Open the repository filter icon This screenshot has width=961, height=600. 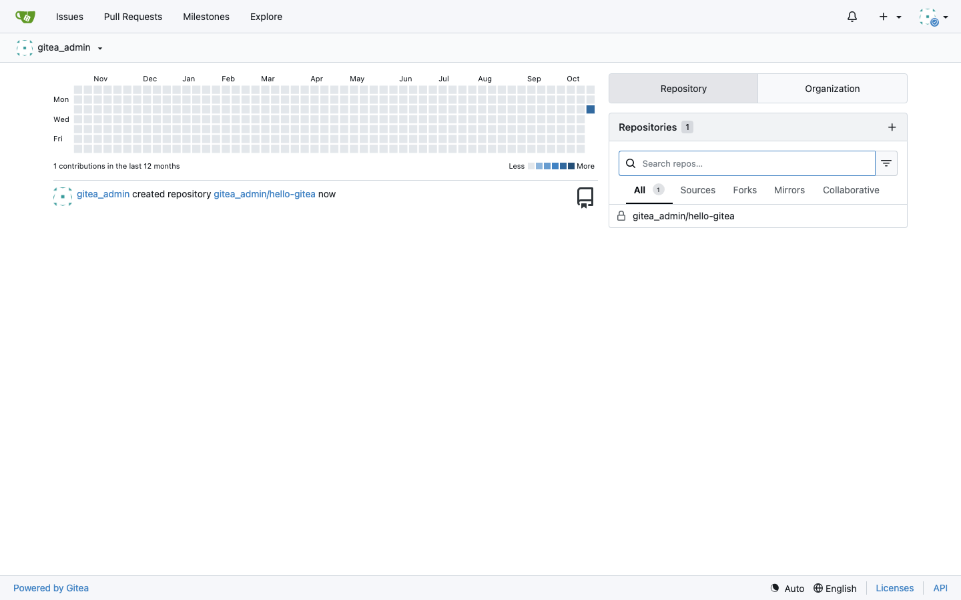(886, 163)
